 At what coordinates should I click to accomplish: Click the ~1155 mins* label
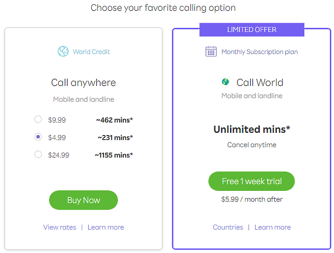coord(114,155)
